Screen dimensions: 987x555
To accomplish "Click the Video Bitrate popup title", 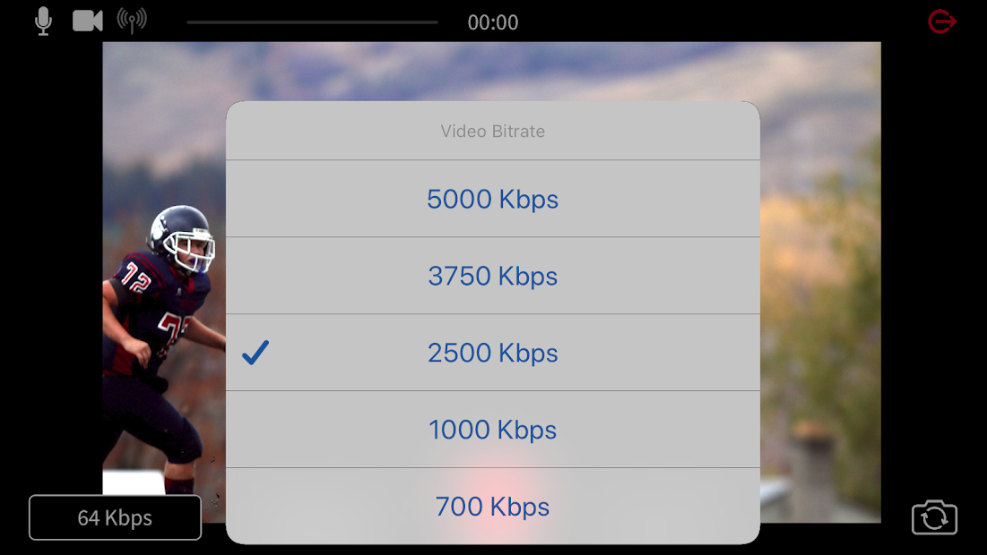I will 492,132.
